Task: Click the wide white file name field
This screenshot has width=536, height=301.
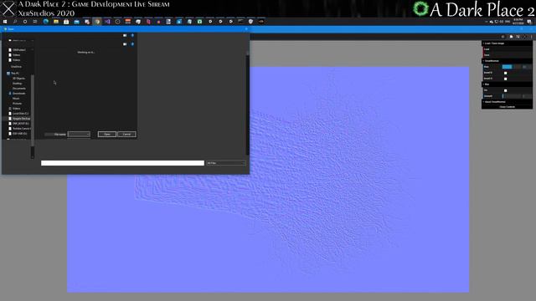Action: pos(122,163)
